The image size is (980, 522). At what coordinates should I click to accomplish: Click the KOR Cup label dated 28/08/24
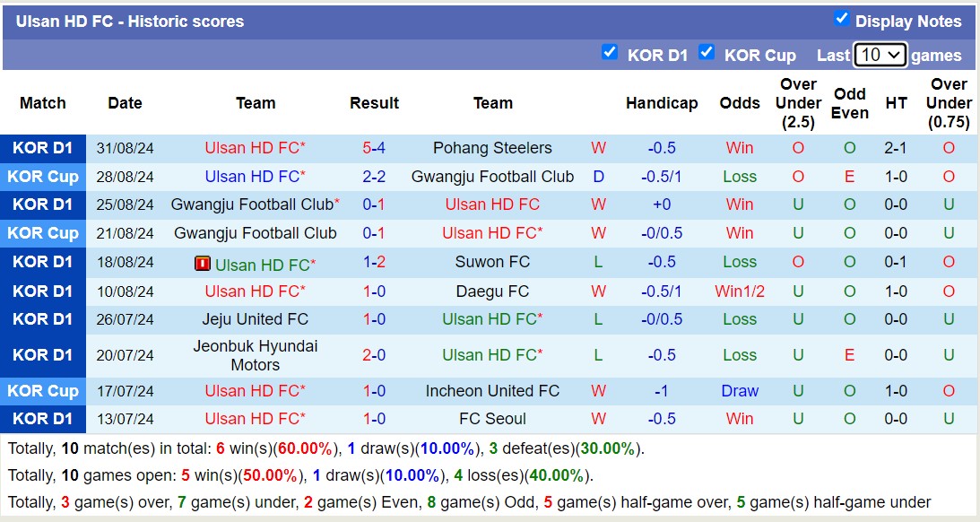tap(43, 177)
